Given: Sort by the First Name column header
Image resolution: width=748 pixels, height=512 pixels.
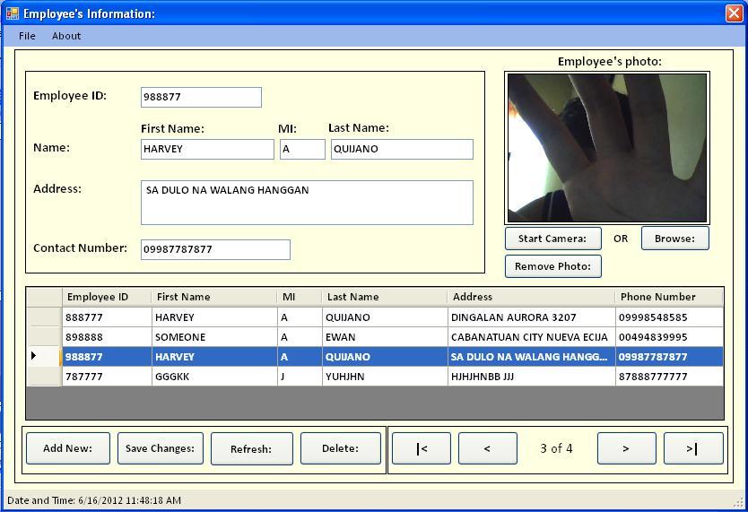Looking at the screenshot, I should (214, 297).
